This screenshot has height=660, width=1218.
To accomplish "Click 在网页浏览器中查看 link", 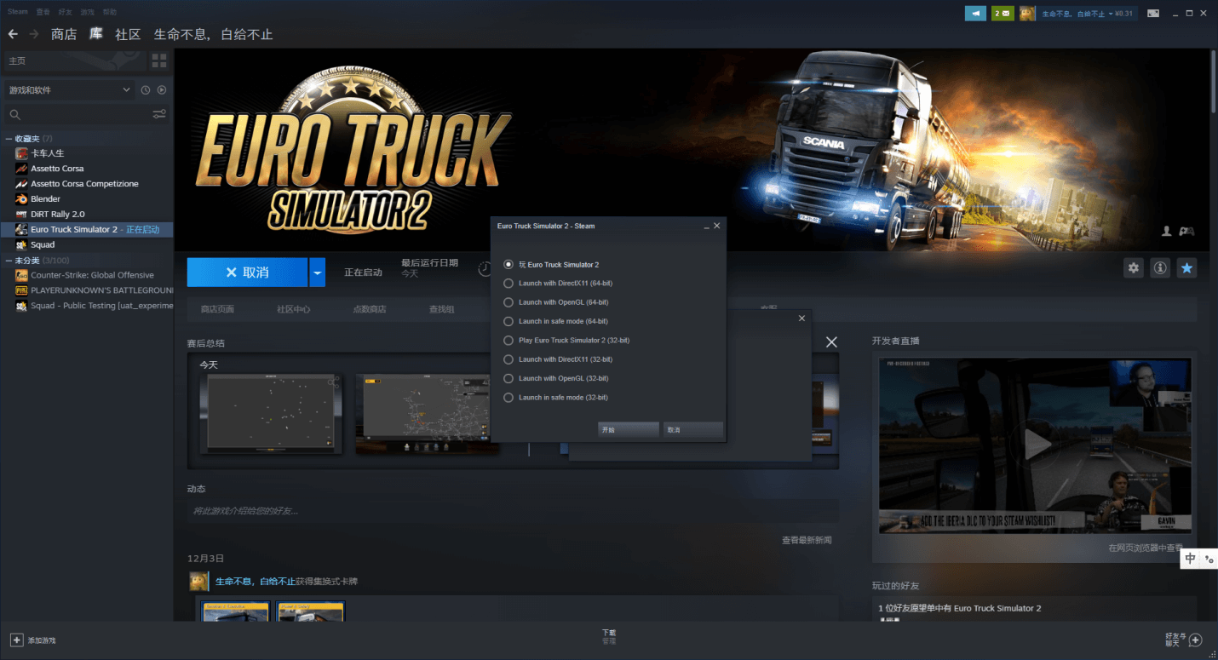I will click(1146, 548).
